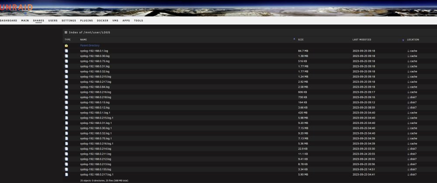Click file icon for syslog-192.168.0.30.log
The width and height of the screenshot is (437, 183).
[66, 56]
